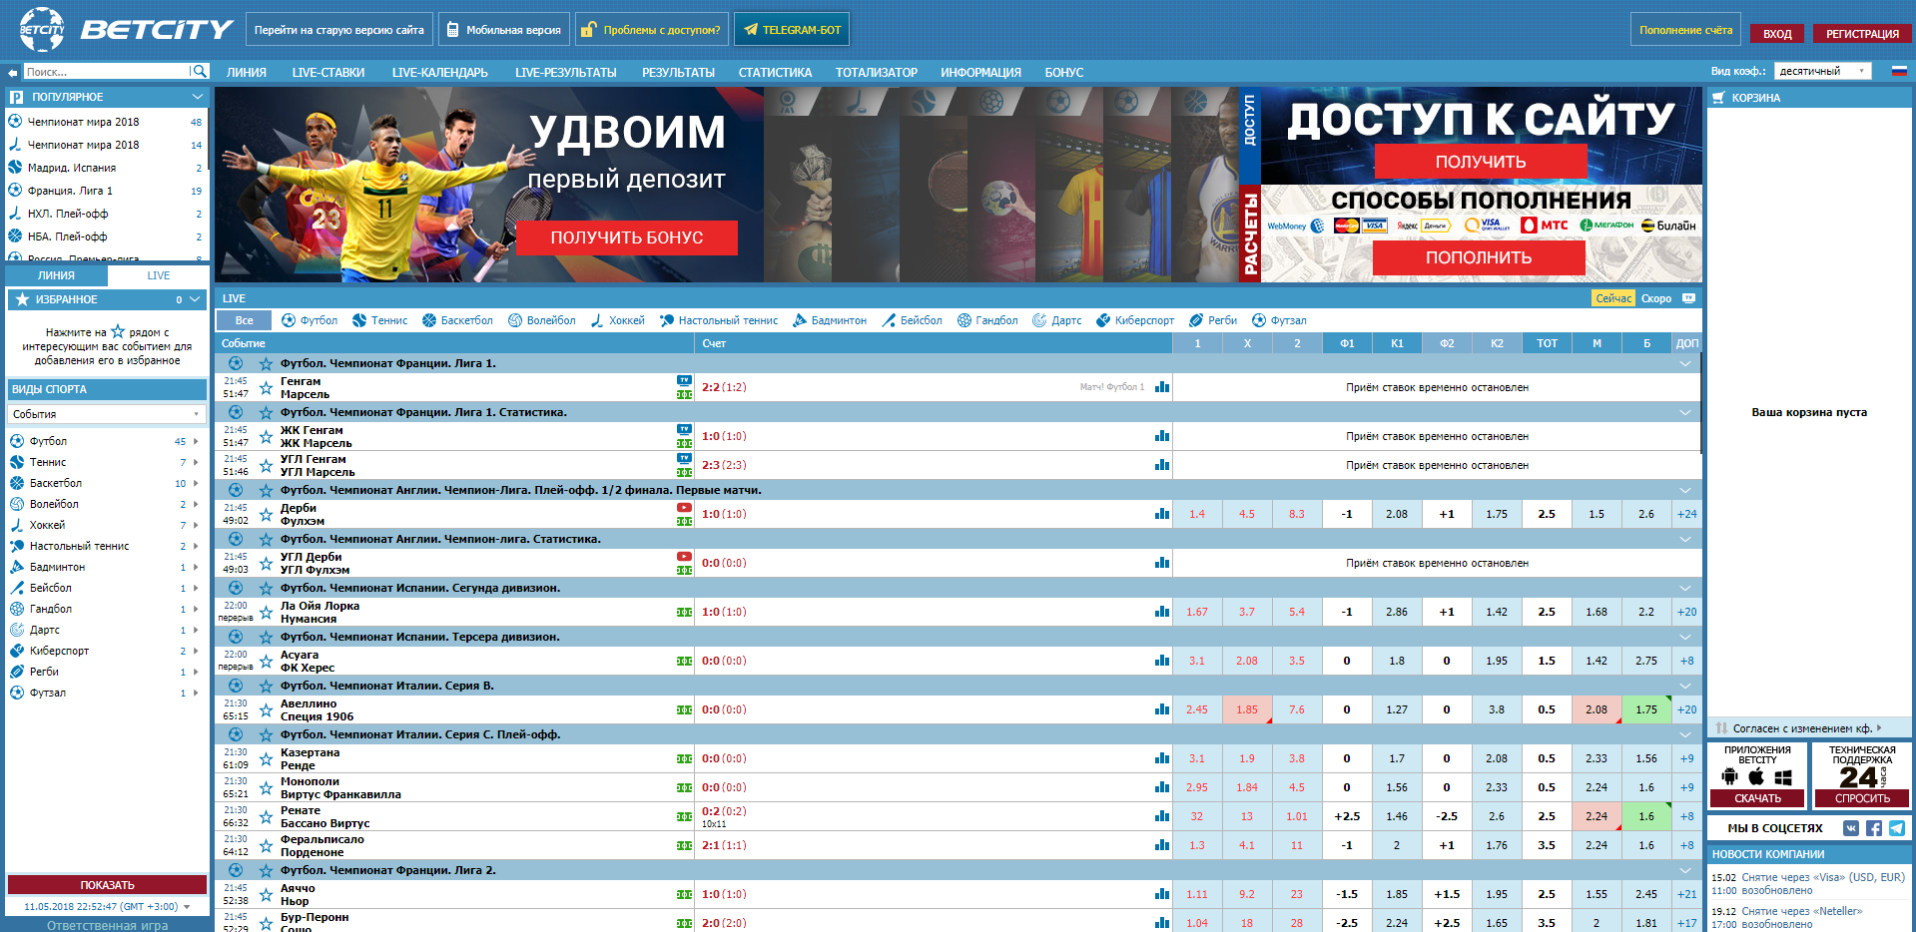Image resolution: width=1916 pixels, height=932 pixels.
Task: Open the Apple app download icon
Action: [1756, 776]
